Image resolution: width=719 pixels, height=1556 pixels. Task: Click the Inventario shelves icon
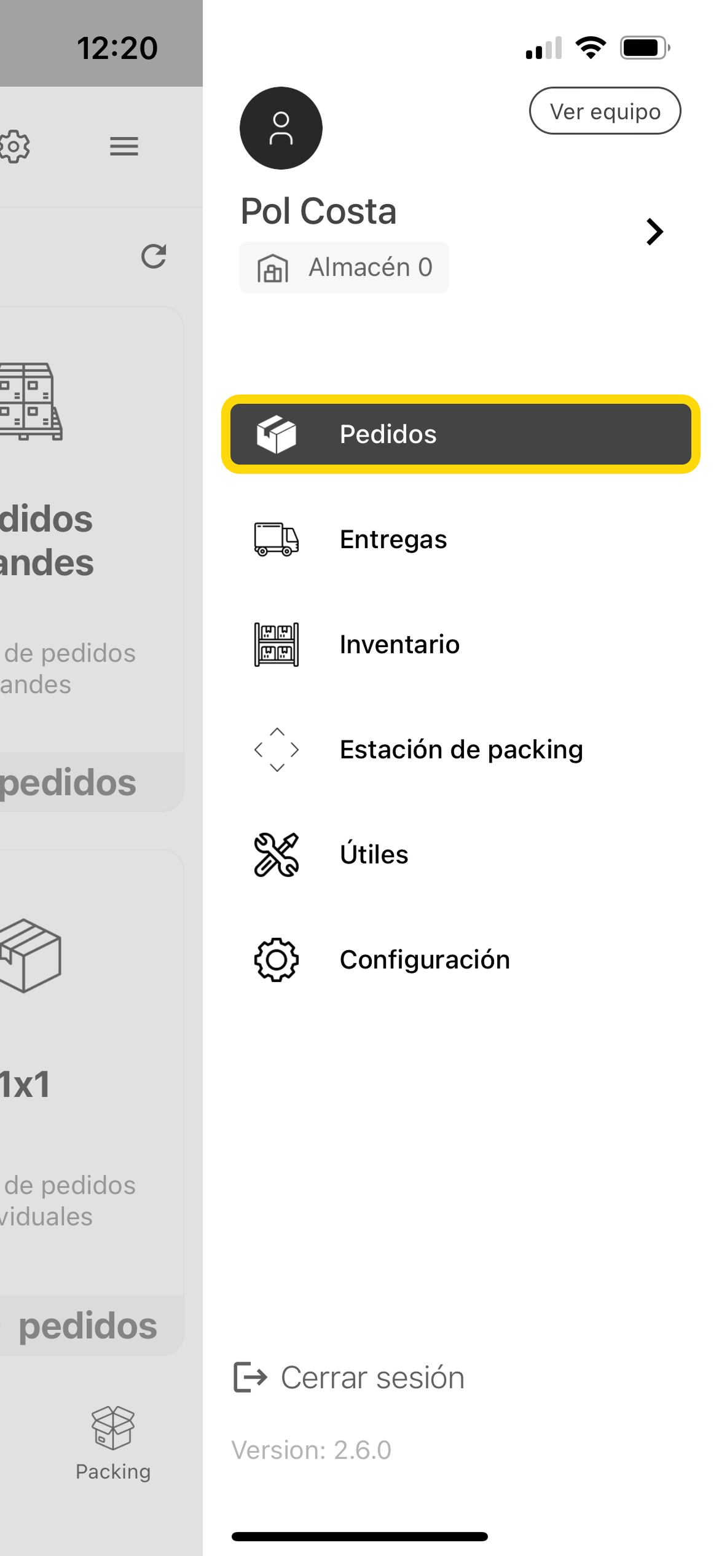pyautogui.click(x=277, y=645)
